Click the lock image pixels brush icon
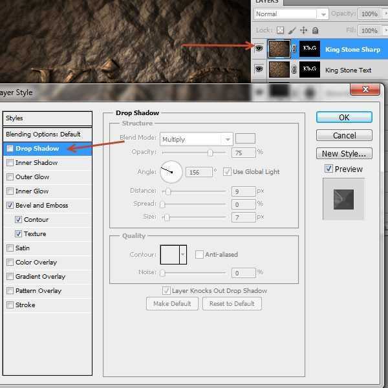 (292, 30)
